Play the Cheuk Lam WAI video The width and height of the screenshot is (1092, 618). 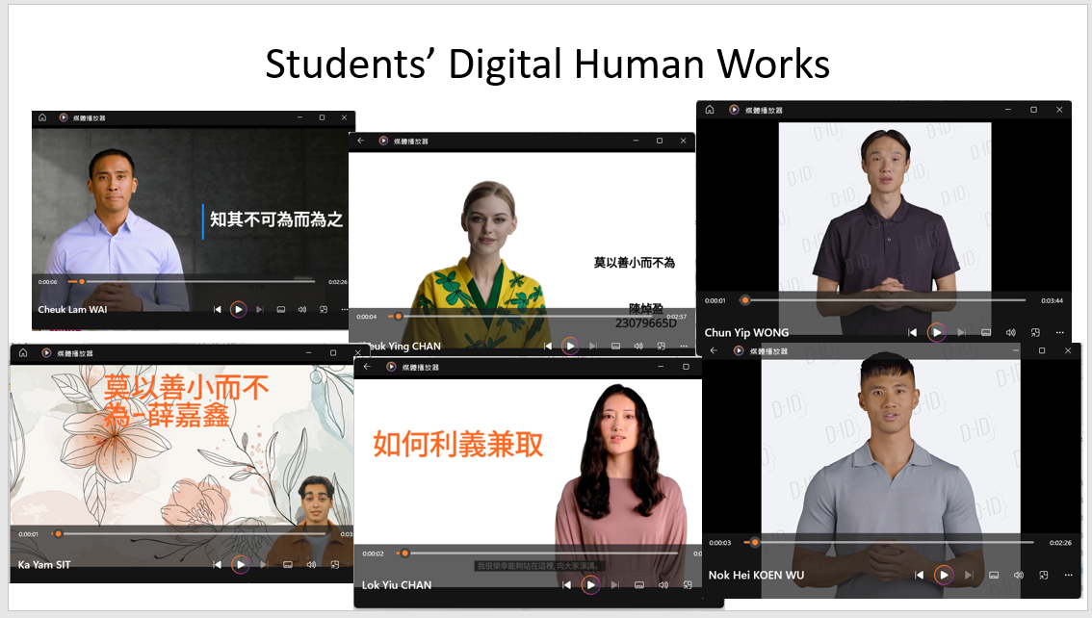[x=238, y=309]
